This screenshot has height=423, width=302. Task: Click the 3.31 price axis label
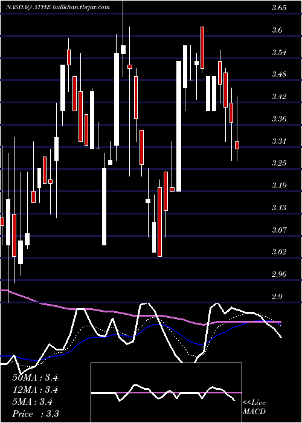[x=279, y=141]
